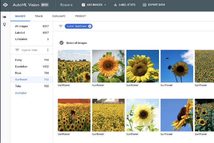This screenshot has height=143, width=214.
Task: Select the Dandelion label
Action: (x=32, y=67)
